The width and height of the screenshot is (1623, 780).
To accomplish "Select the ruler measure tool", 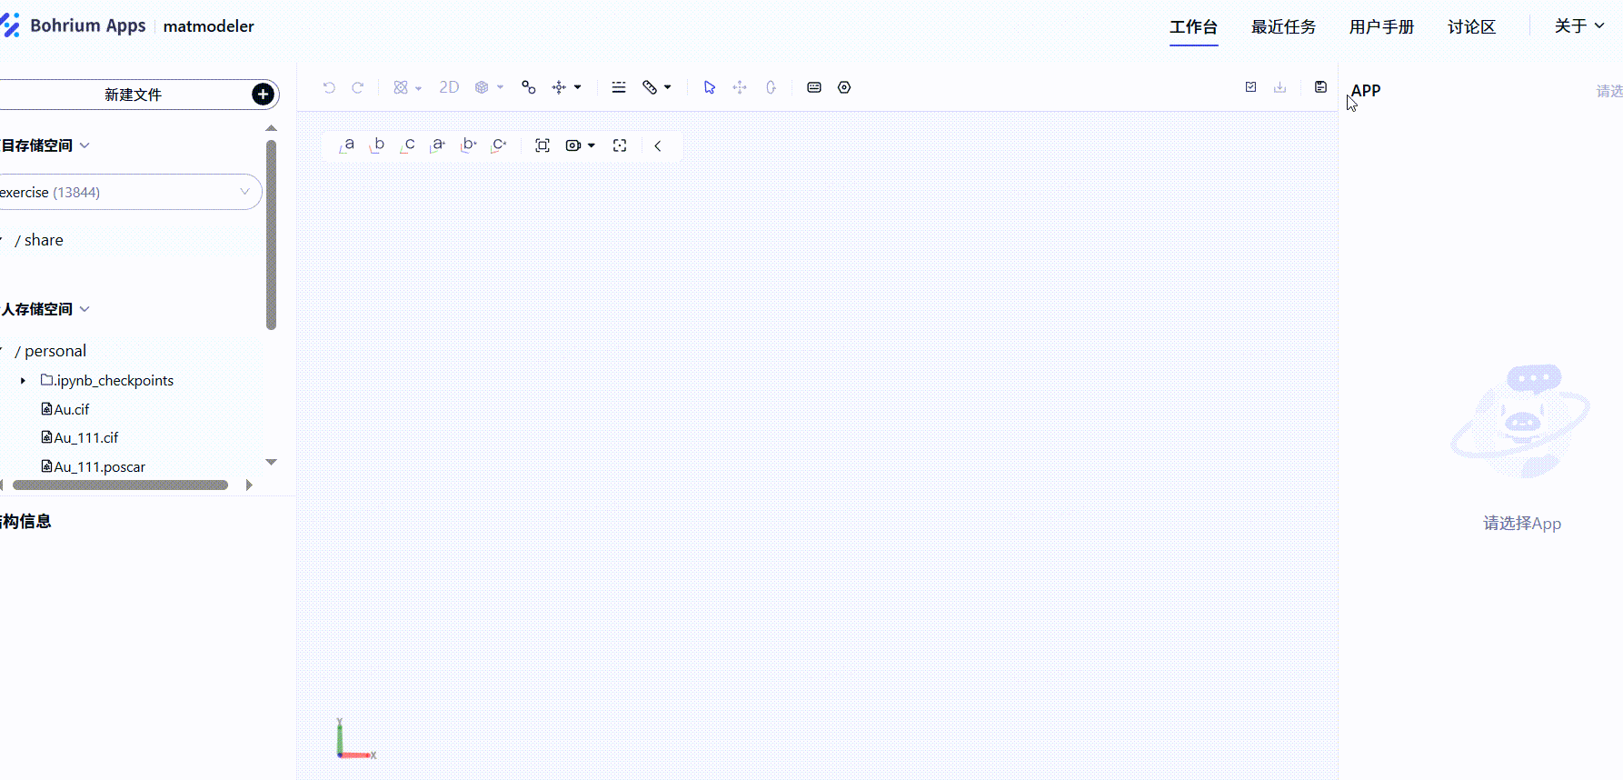I will [x=650, y=87].
